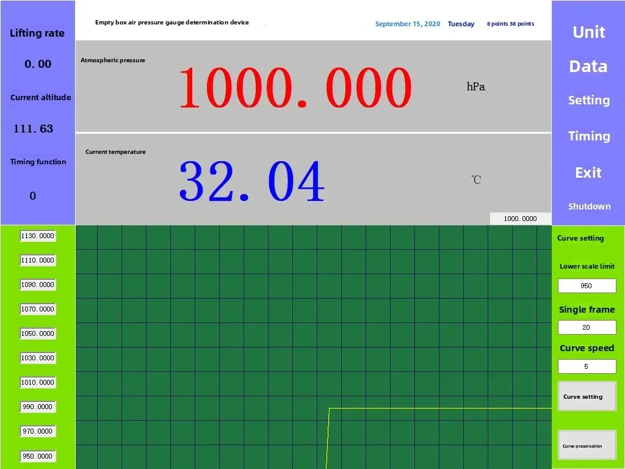Click the Current temperature label
Screen dimensions: 625x469
[115, 152]
